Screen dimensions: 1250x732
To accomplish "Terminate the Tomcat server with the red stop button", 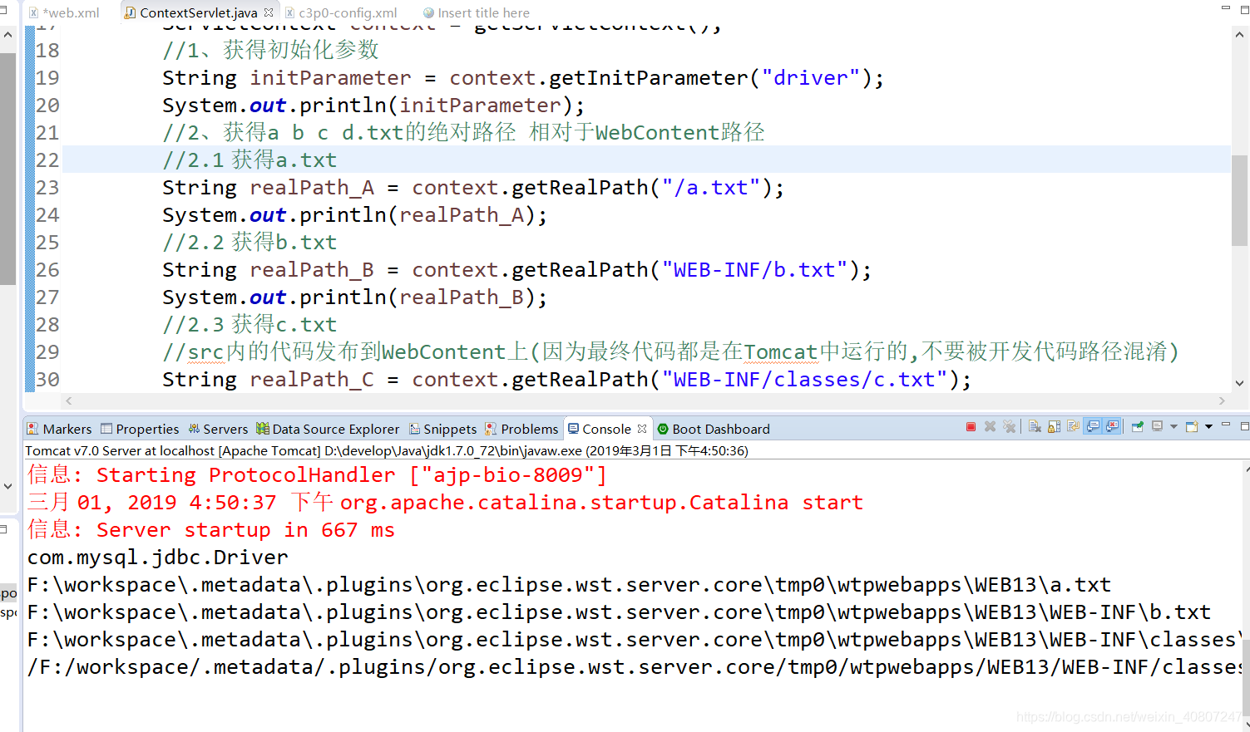I will (x=971, y=427).
